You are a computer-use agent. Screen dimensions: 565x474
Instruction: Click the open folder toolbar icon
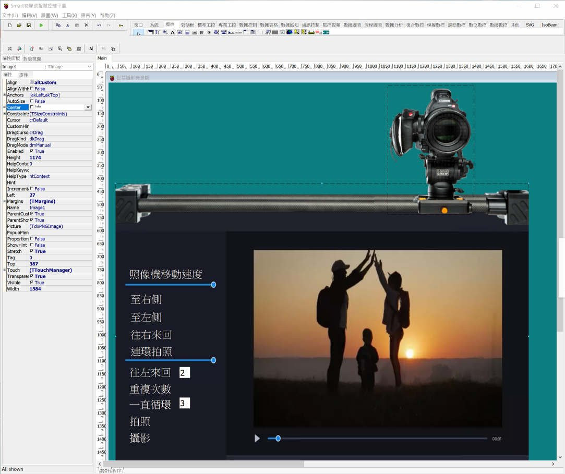tap(19, 25)
